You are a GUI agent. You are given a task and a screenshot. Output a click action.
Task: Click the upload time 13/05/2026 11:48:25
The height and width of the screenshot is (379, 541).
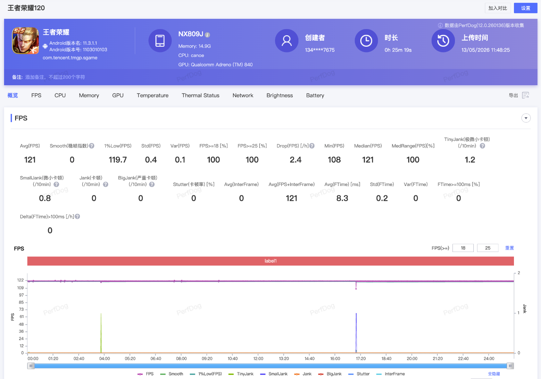[486, 50]
